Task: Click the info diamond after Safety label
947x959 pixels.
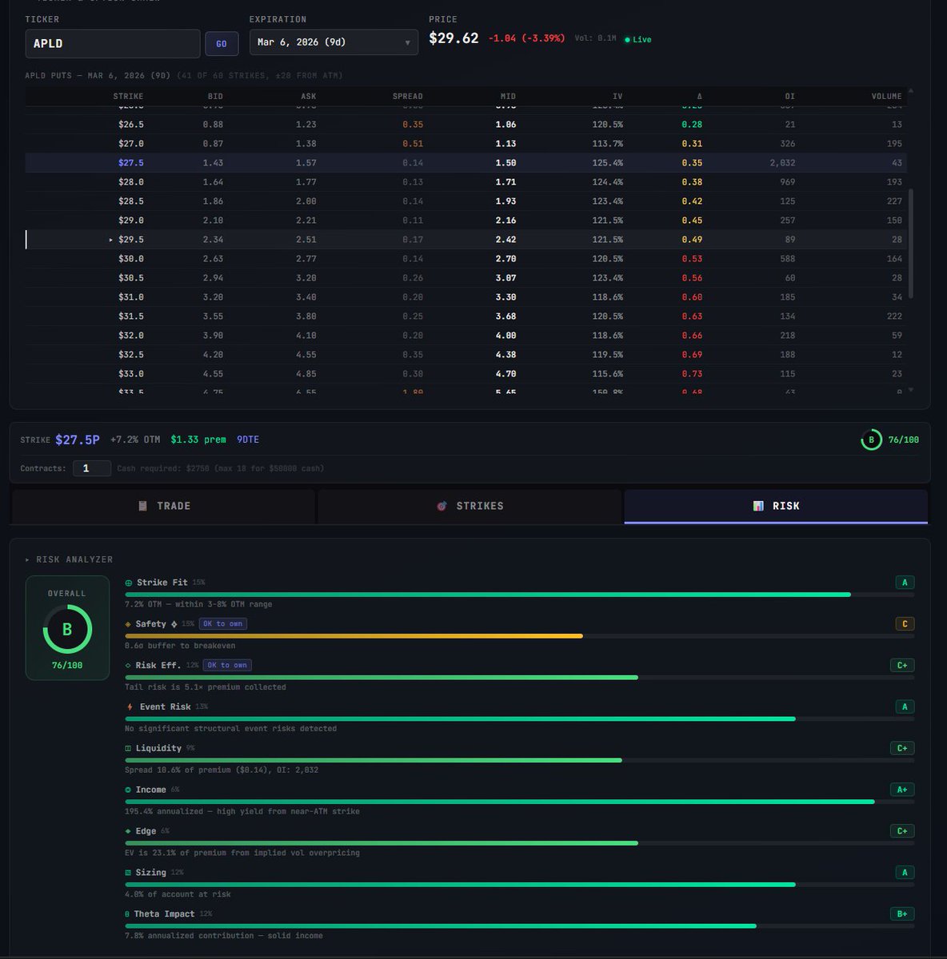Action: (174, 624)
